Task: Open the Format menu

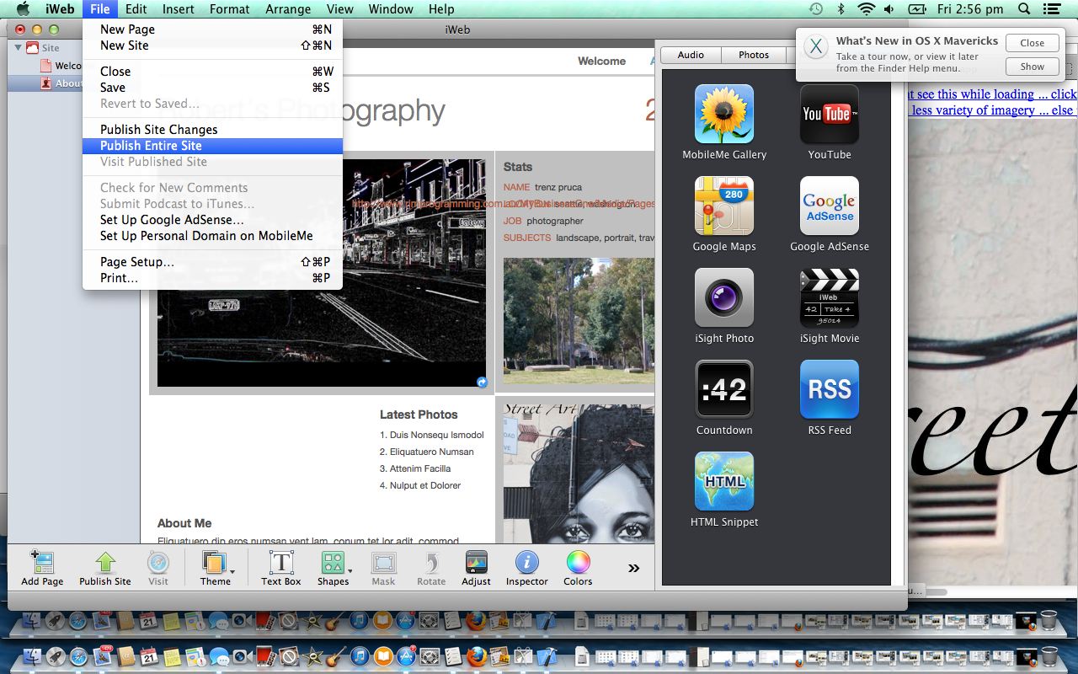Action: pyautogui.click(x=229, y=9)
